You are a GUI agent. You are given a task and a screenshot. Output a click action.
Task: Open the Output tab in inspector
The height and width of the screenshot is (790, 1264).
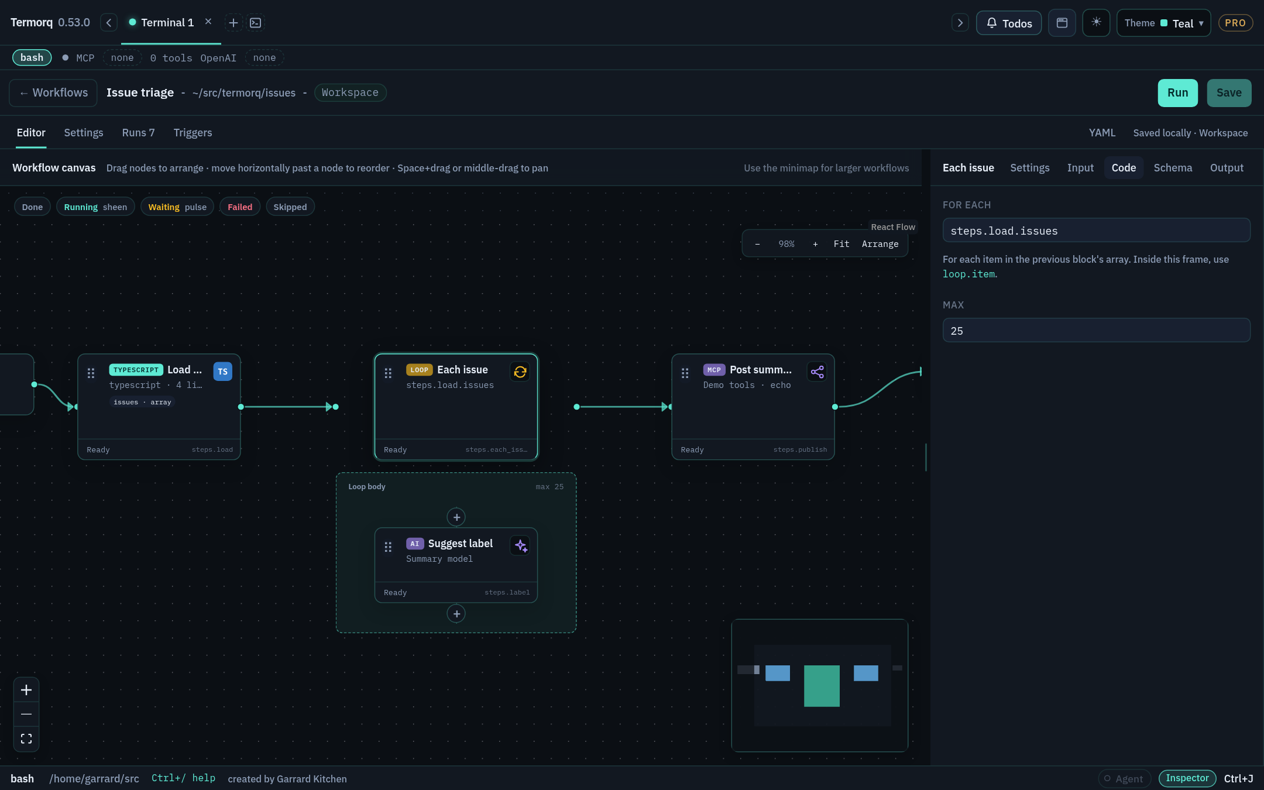pyautogui.click(x=1227, y=168)
